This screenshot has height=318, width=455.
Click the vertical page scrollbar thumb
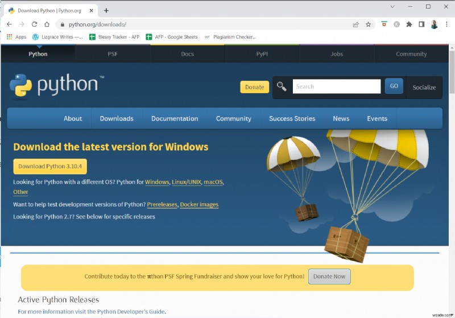click(452, 72)
